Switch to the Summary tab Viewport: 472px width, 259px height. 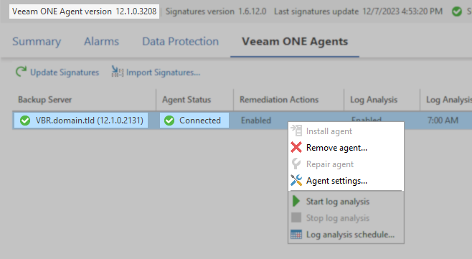(x=37, y=42)
